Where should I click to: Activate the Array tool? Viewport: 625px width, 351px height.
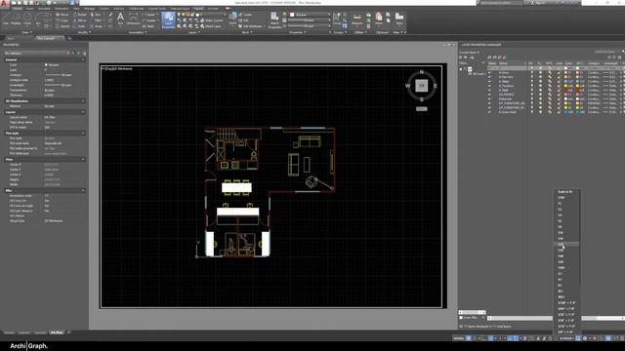pyautogui.click(x=97, y=26)
